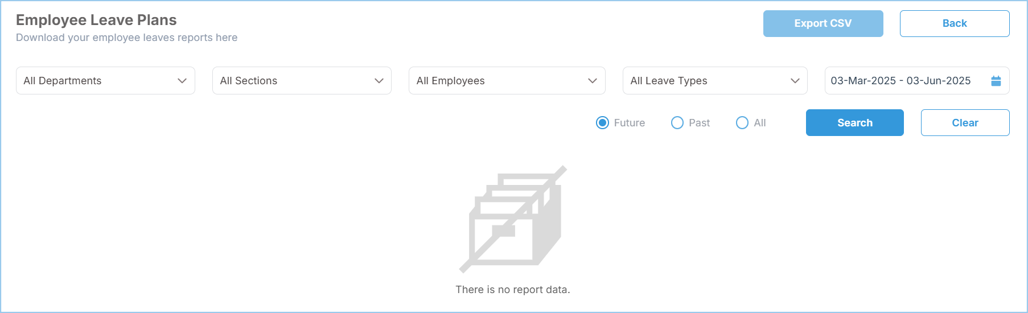Go back using the Back button
This screenshot has width=1028, height=313.
(x=955, y=23)
